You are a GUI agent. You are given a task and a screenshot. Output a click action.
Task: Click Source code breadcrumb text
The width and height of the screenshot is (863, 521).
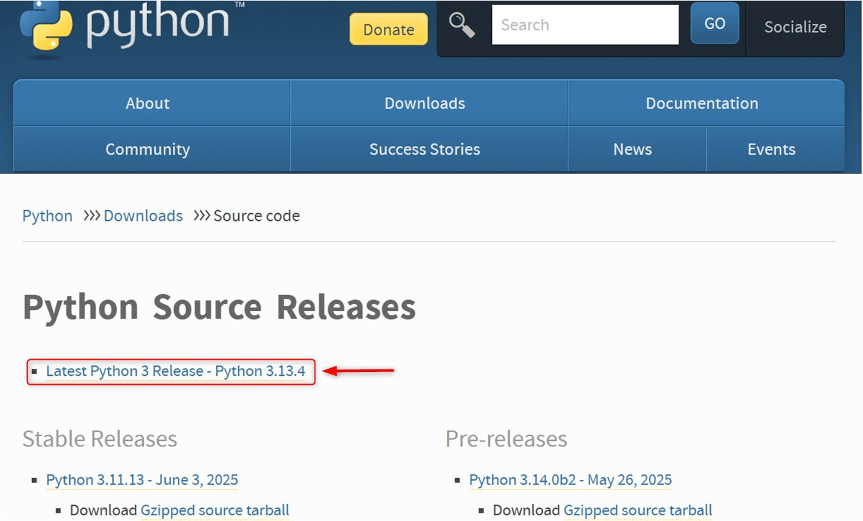256,216
